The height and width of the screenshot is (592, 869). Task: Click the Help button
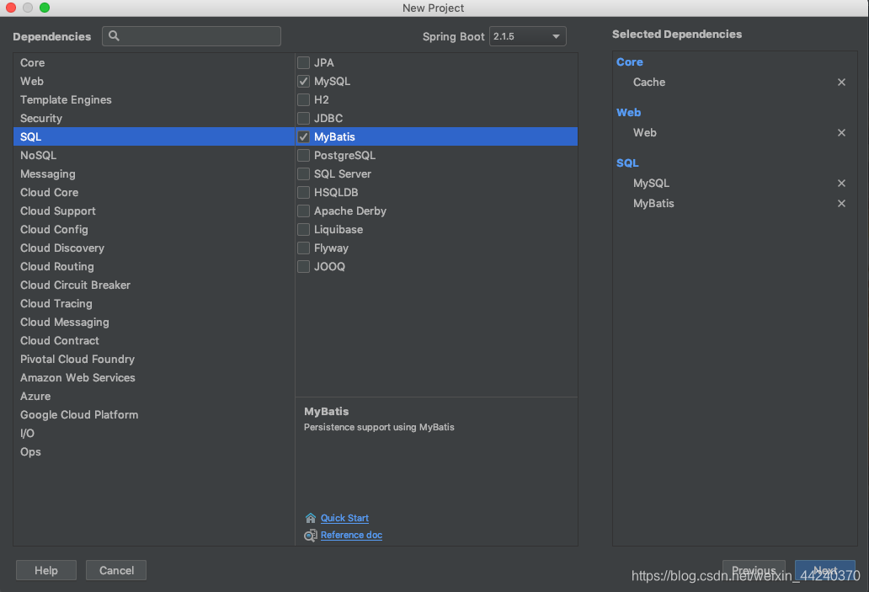[x=46, y=570]
